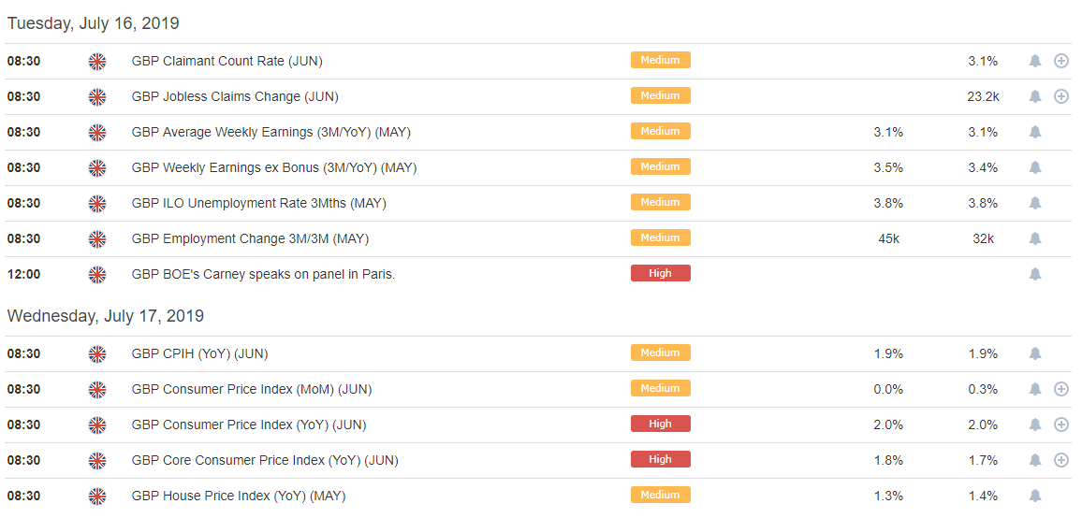Toggle alert bell for Claimant Count Rate
This screenshot has height=518, width=1082.
(x=1035, y=61)
